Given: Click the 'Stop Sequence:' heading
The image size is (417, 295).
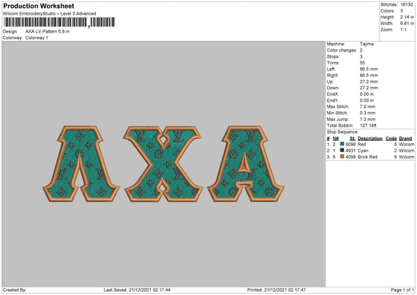Looking at the screenshot, I should coord(343,131).
